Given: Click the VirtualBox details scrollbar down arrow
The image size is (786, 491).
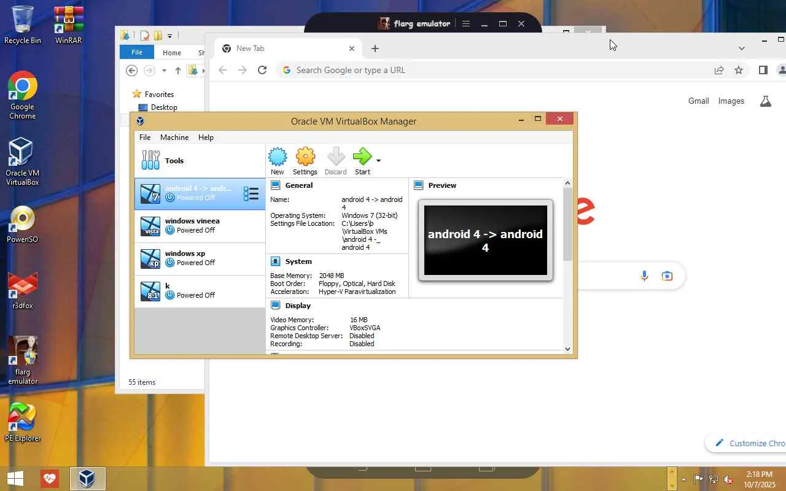Looking at the screenshot, I should (x=567, y=349).
